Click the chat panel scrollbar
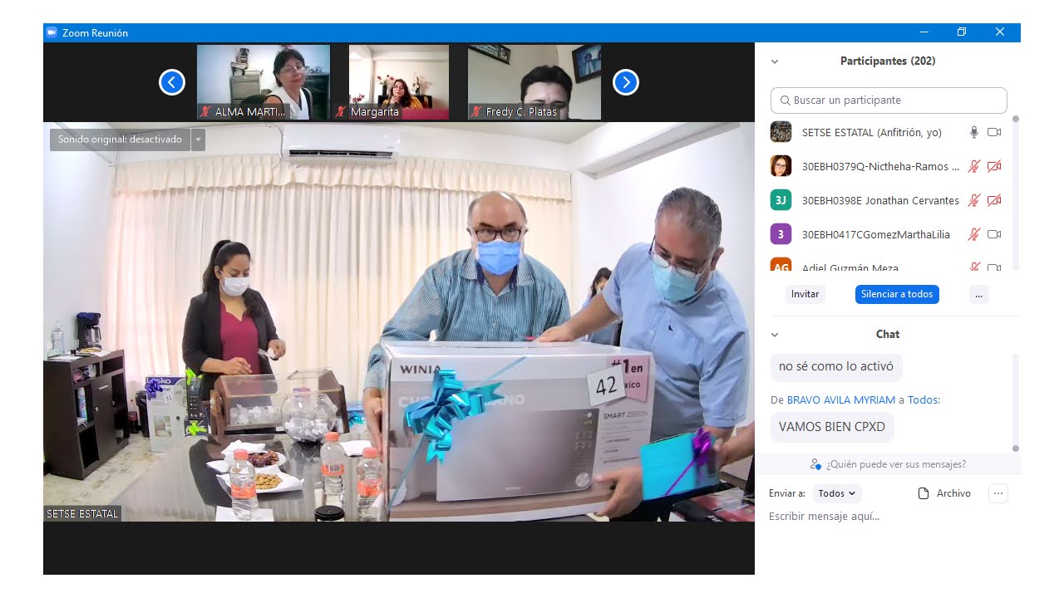Screen dimensions: 1064x598 pyautogui.click(x=1016, y=403)
